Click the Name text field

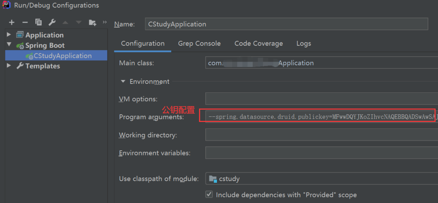coord(286,24)
